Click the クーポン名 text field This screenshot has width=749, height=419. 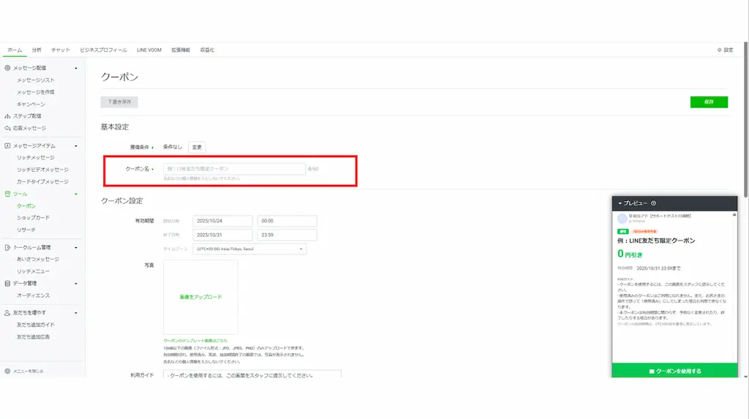click(233, 169)
